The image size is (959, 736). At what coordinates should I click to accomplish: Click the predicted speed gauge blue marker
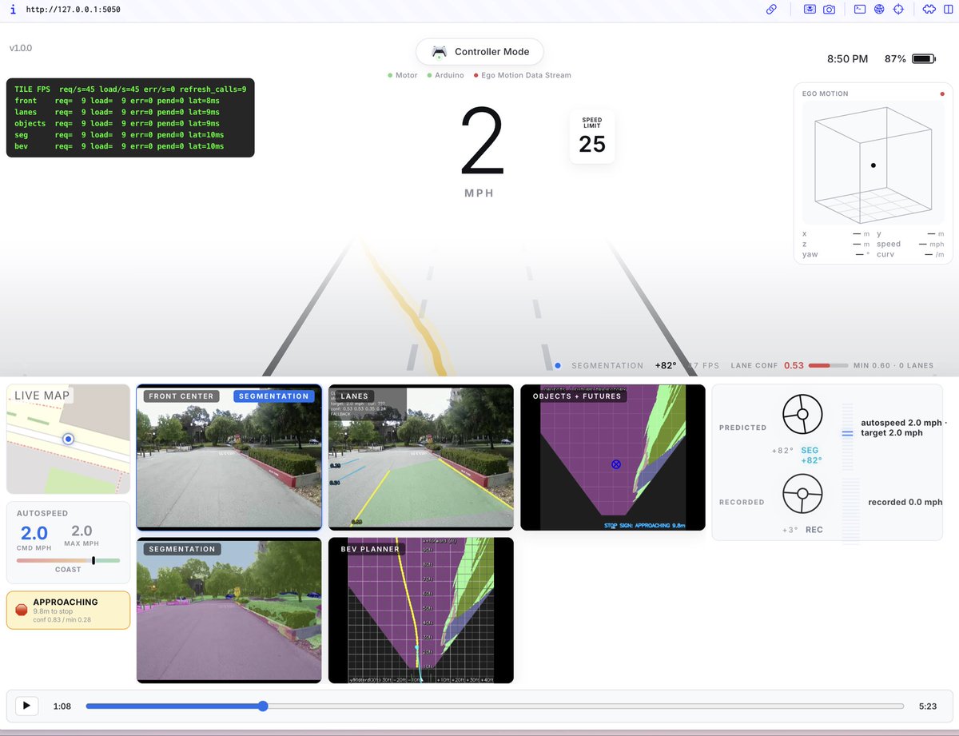tap(847, 432)
